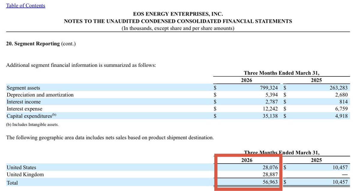Screen dimensions: 360x191
Task: Click the 'NOTES TO THE UNAUDITED CONDENSED' title line
Action: pyautogui.click(x=178, y=21)
